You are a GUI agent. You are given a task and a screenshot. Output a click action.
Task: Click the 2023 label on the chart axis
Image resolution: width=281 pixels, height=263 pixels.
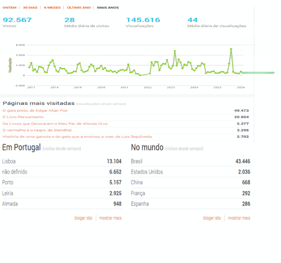(171, 88)
